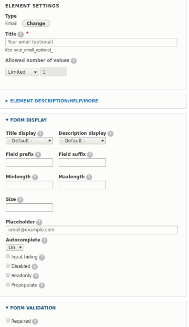Tick the Required checkbox
The image size is (189, 327).
(x=8, y=320)
